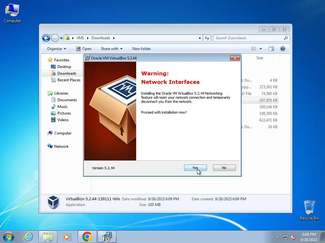325x243 pixels.
Task: Click the Search Downloads field
Action: point(249,38)
